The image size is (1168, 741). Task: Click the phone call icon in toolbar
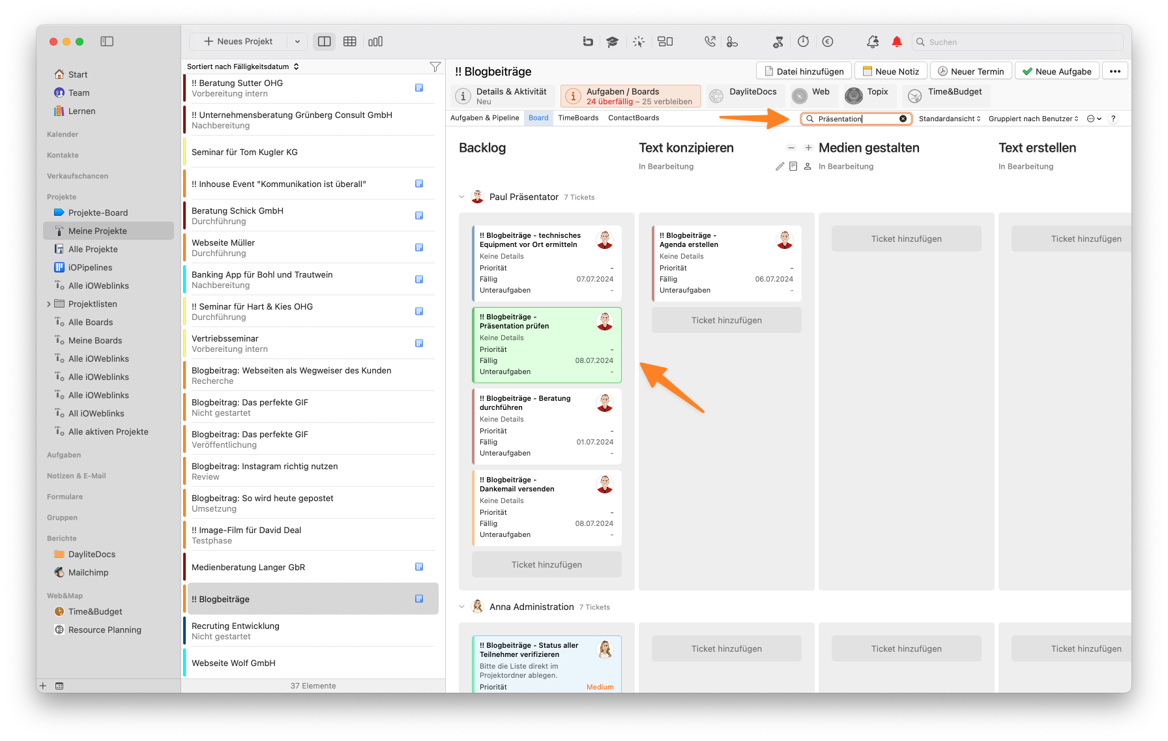click(x=710, y=42)
